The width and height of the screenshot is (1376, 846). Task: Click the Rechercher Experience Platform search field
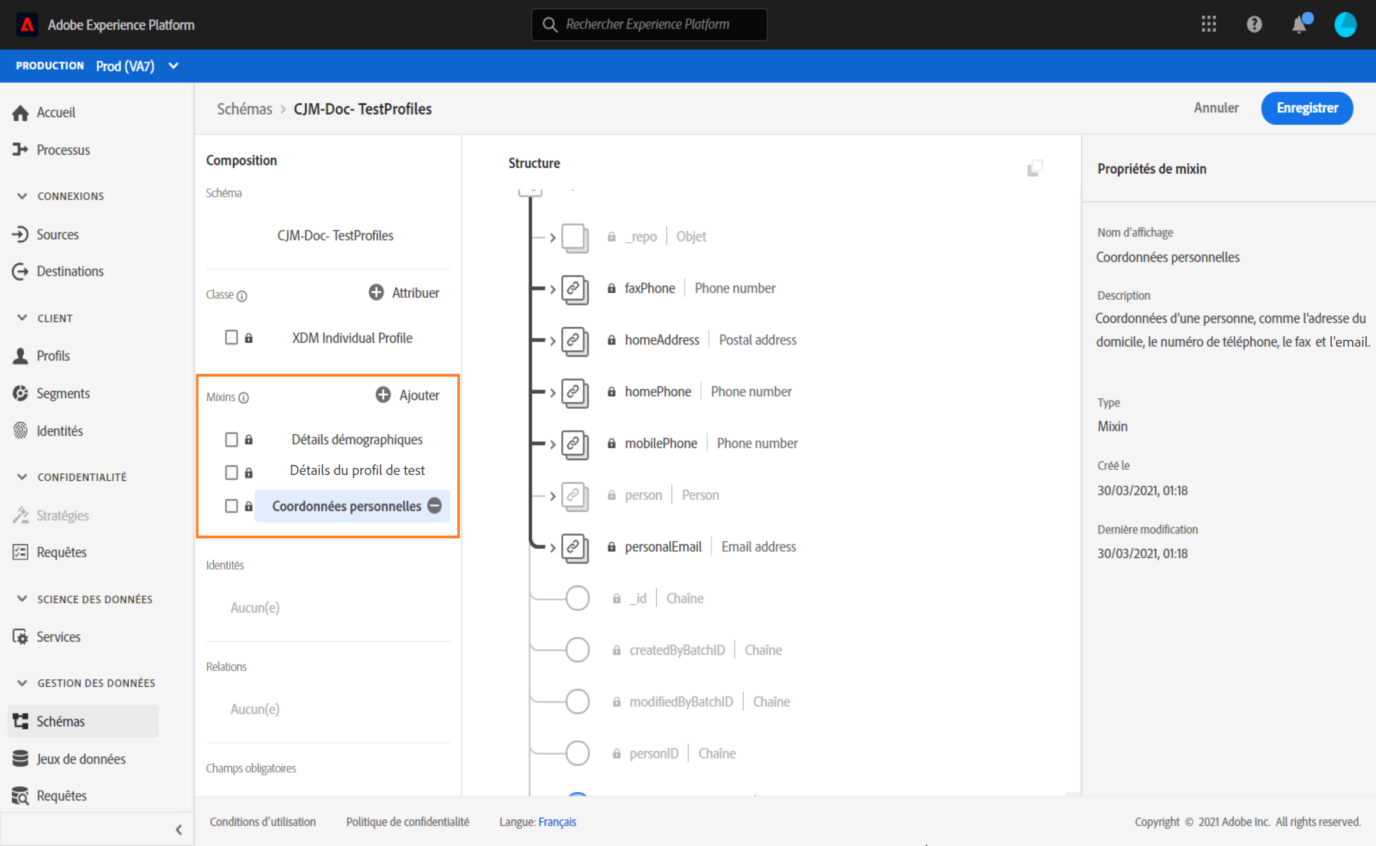pos(649,24)
